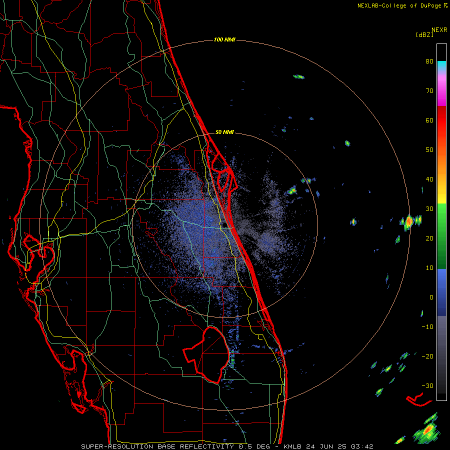Click the -20 value on the dBZ scale

(x=427, y=356)
